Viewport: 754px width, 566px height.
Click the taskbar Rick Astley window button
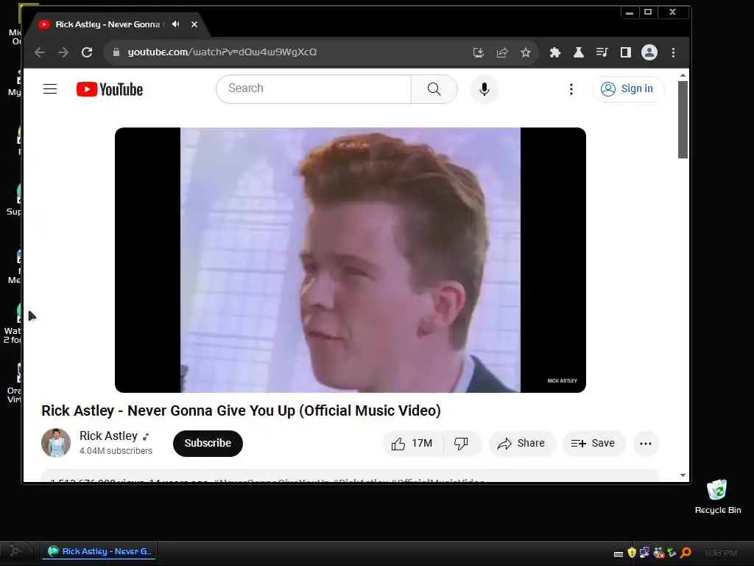(99, 551)
